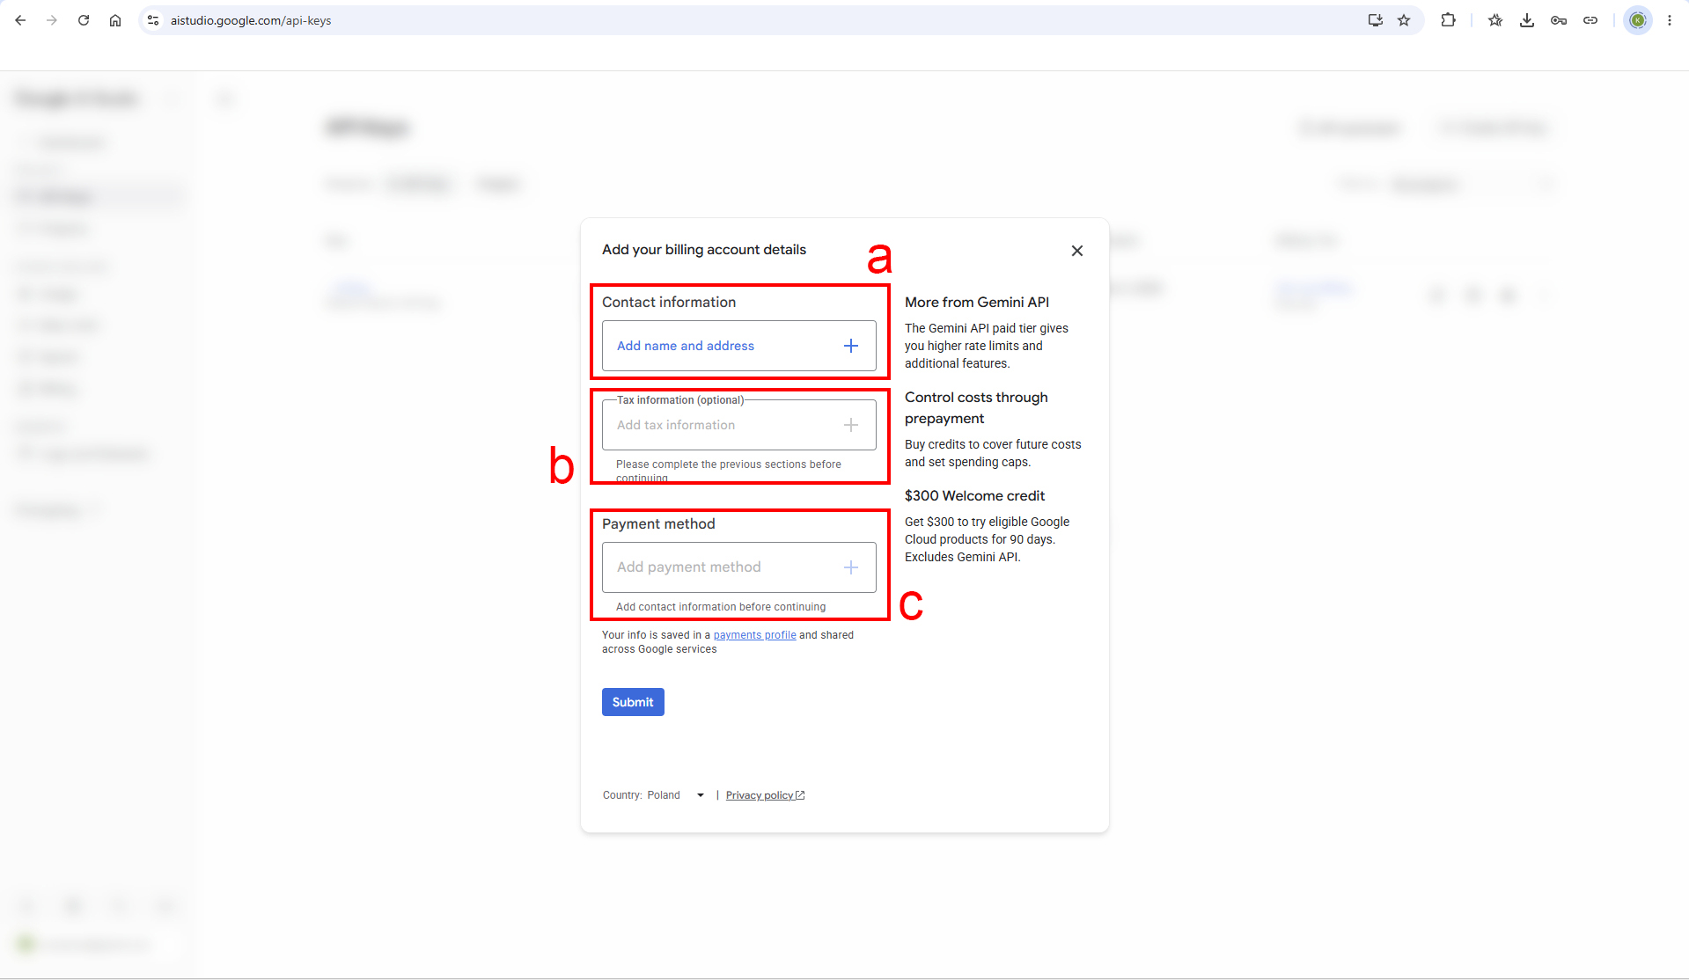Click the Add payment method field
The width and height of the screenshot is (1689, 980).
739,567
